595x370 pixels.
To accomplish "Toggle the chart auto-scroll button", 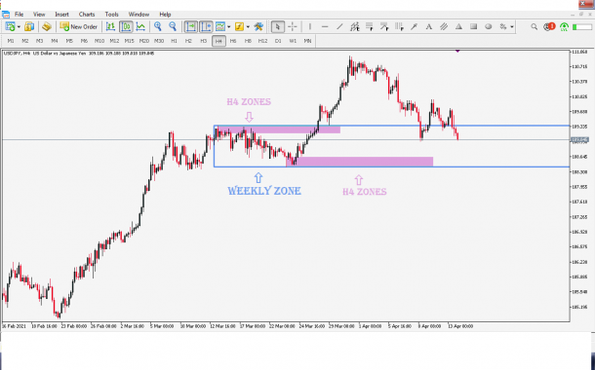I will point(191,27).
